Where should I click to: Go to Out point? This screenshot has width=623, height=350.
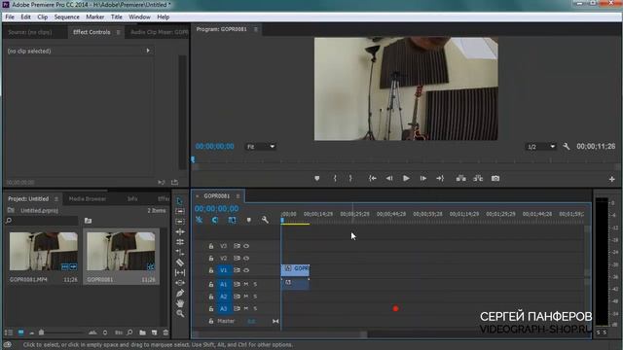440,179
